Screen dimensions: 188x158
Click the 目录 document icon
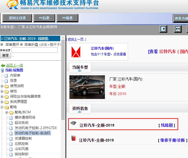(x=6, y=81)
